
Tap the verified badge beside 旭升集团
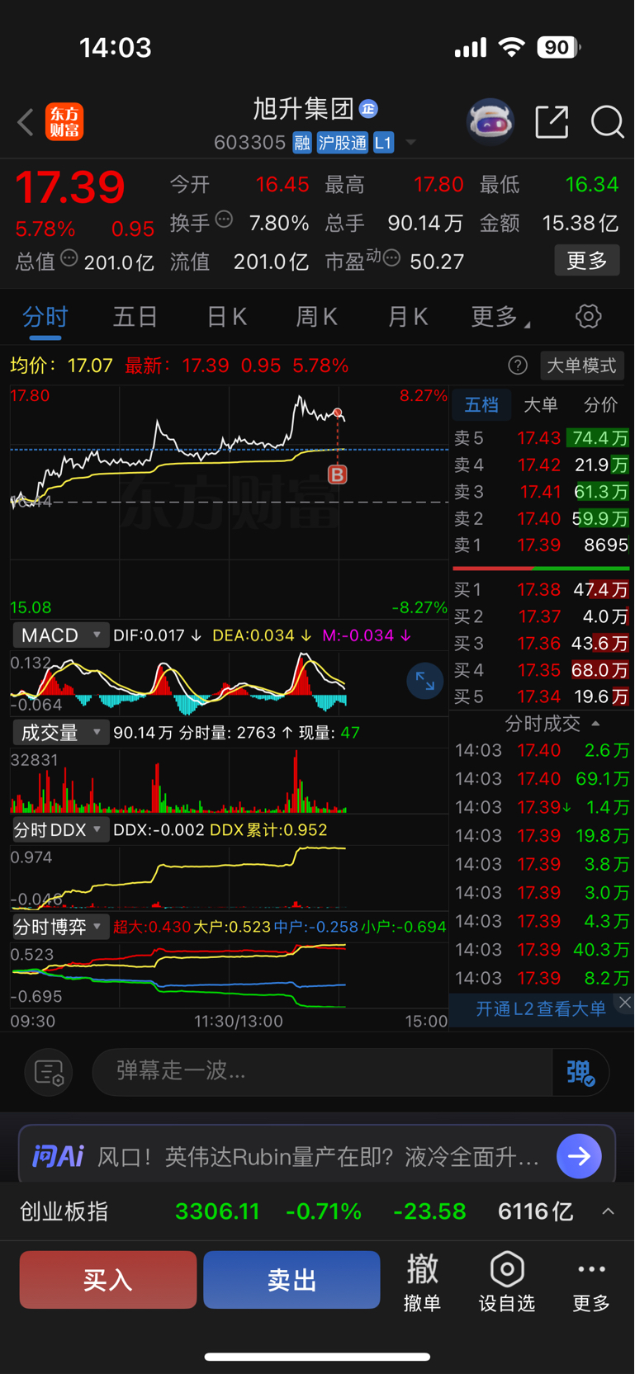click(x=368, y=108)
